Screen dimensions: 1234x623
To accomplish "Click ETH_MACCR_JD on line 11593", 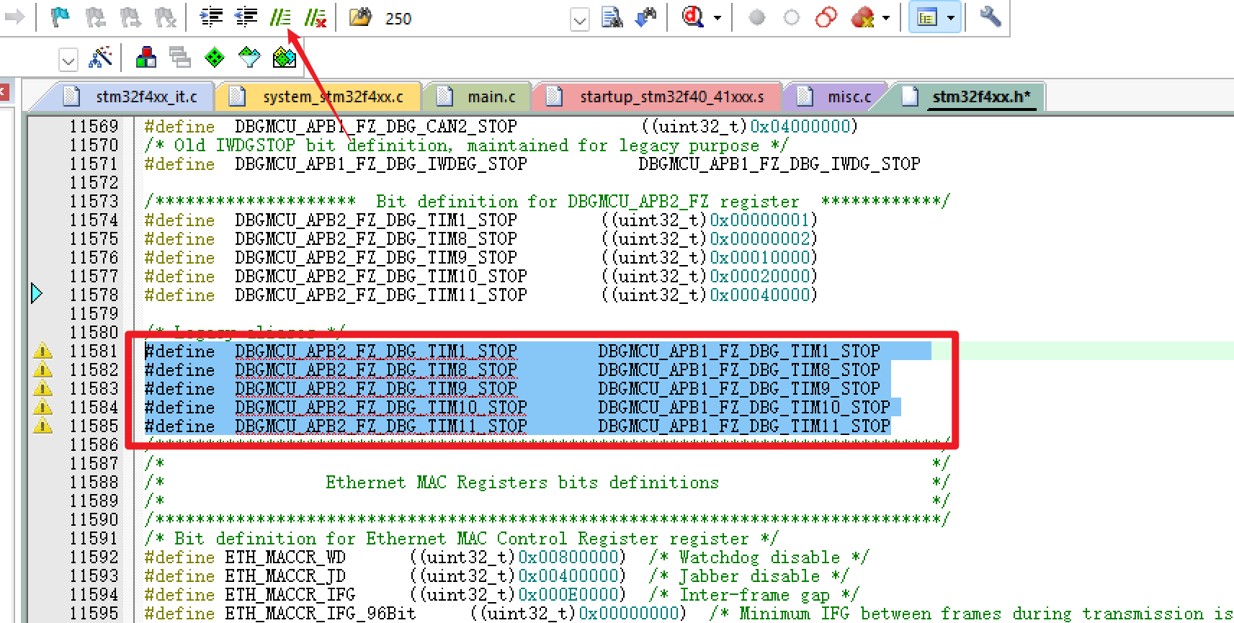I will 285,576.
